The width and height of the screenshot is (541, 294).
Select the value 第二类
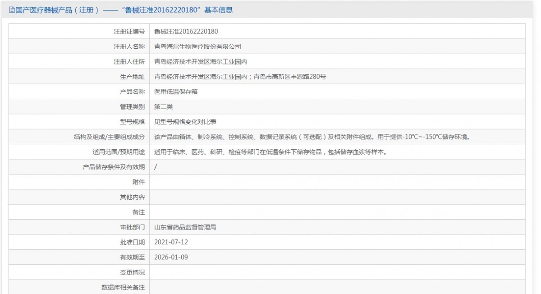pos(164,107)
